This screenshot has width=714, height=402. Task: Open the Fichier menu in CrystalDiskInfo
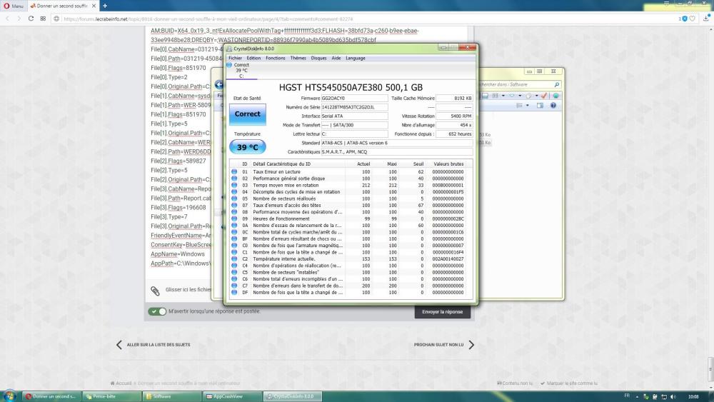(235, 58)
